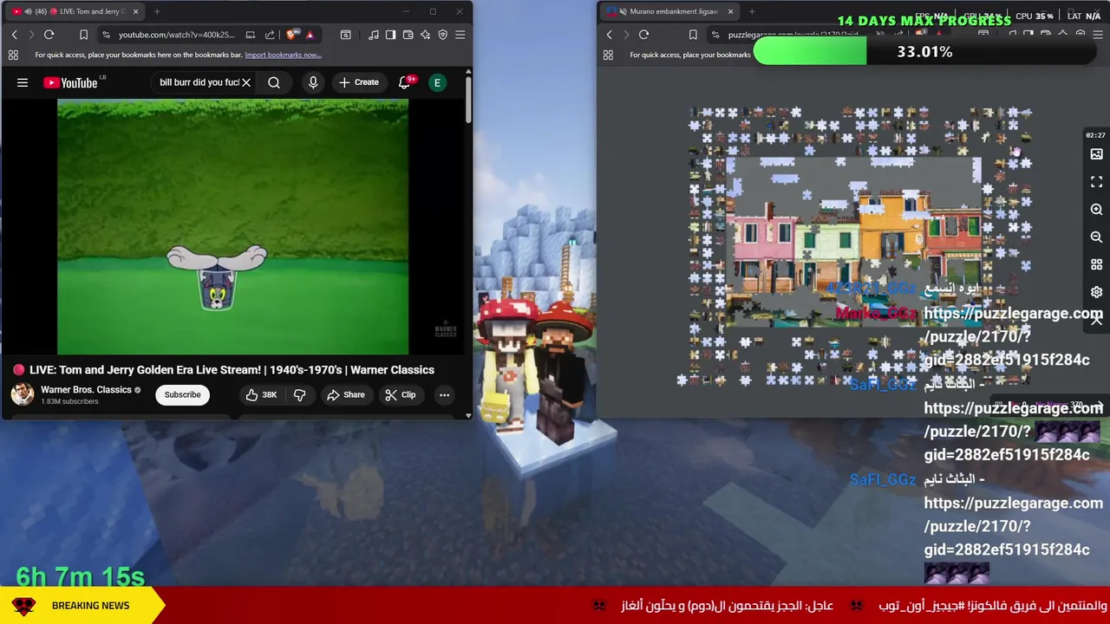Go back in the puzzle browser window
This screenshot has width=1110, height=624.
point(609,35)
